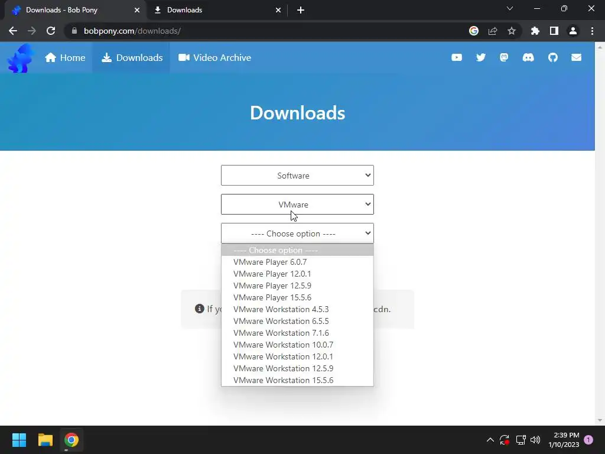
Task: Click the share page icon
Action: point(493,31)
